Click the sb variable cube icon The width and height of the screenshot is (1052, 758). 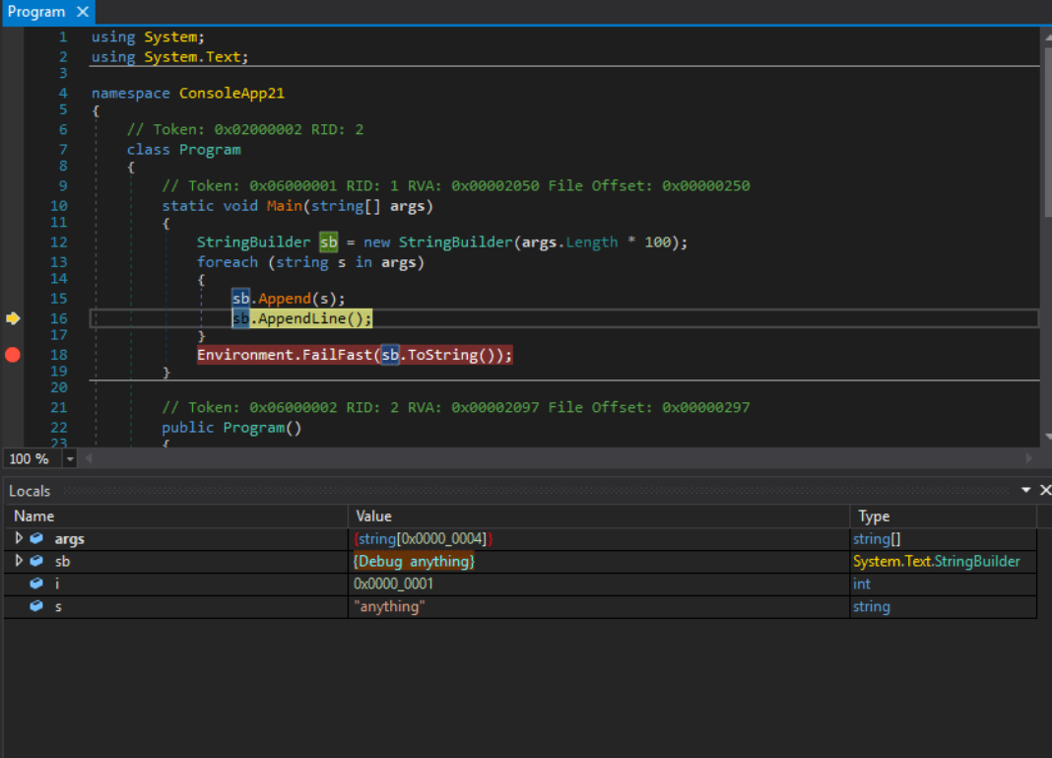click(36, 561)
